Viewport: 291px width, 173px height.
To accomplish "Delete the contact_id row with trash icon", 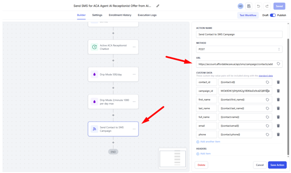I will [278, 82].
